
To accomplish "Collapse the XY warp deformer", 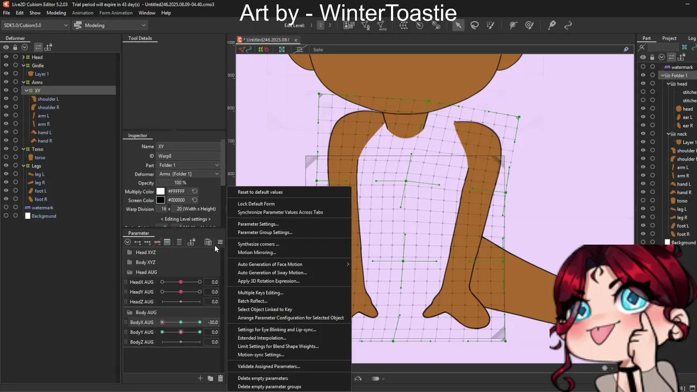I will [27, 90].
